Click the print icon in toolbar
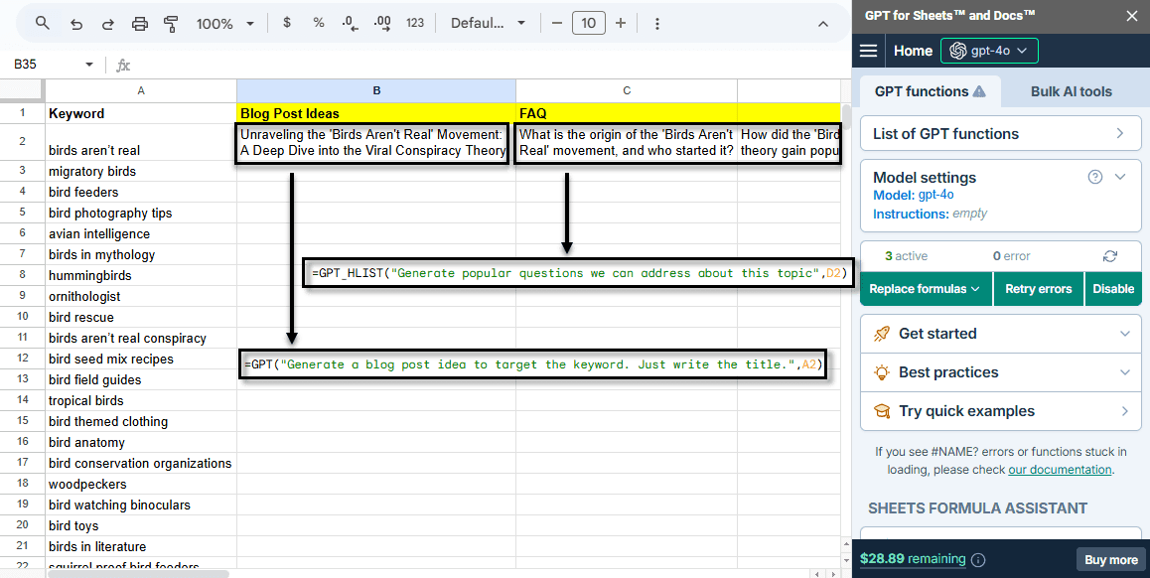 139,24
